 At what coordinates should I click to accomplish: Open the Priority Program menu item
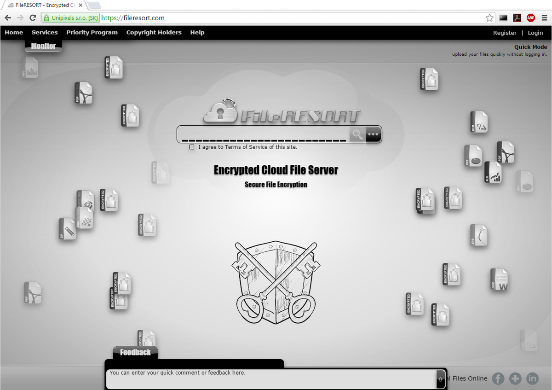pos(92,32)
